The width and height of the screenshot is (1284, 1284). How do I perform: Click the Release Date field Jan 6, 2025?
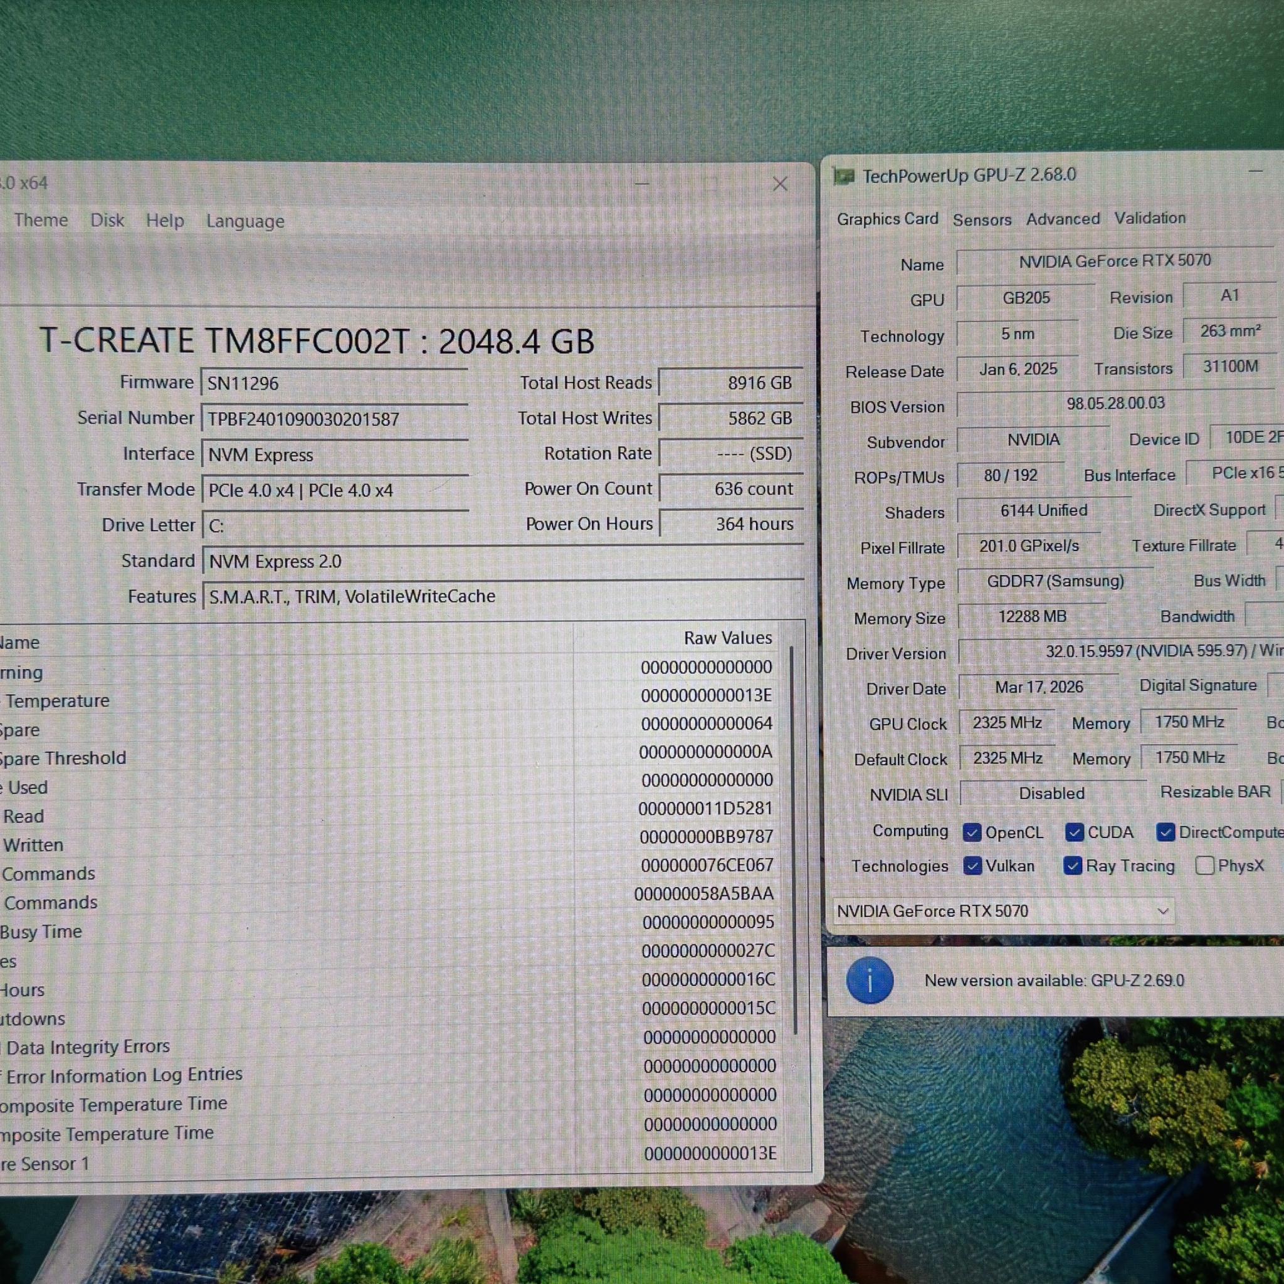pos(1018,369)
